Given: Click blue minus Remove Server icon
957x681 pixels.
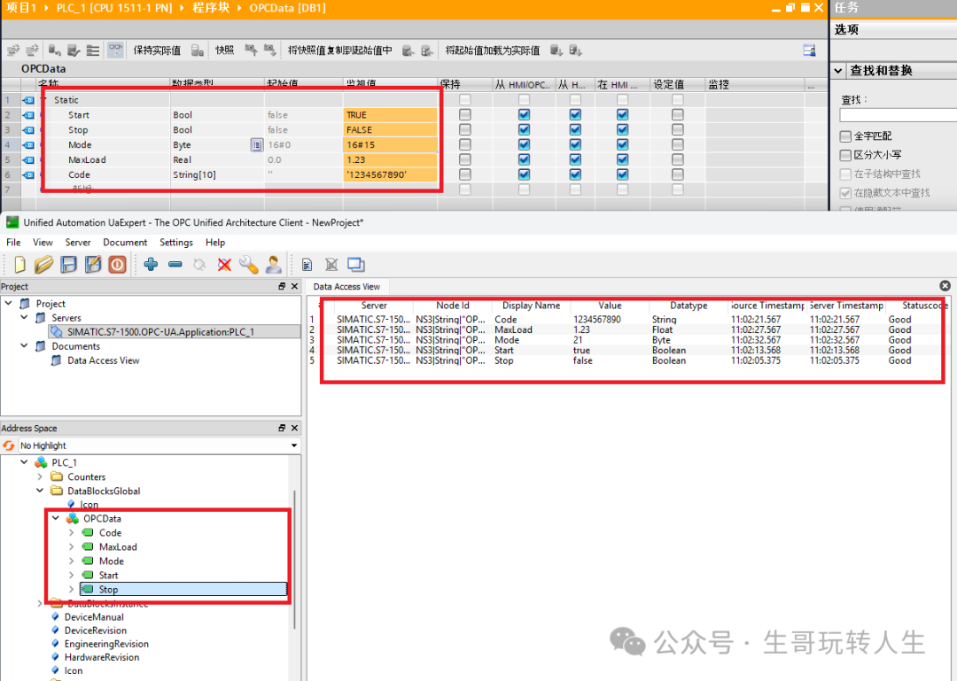Looking at the screenshot, I should pos(175,264).
